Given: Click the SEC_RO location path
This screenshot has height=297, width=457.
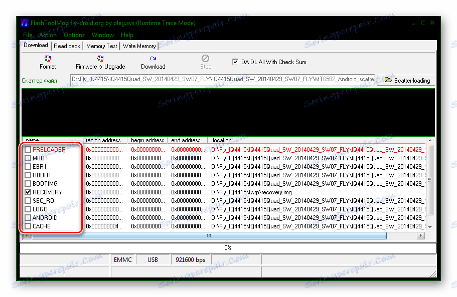Looking at the screenshot, I should click(318, 201).
